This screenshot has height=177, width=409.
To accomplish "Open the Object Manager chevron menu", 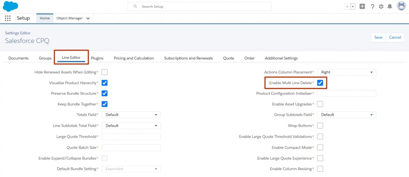I will pyautogui.click(x=88, y=18).
